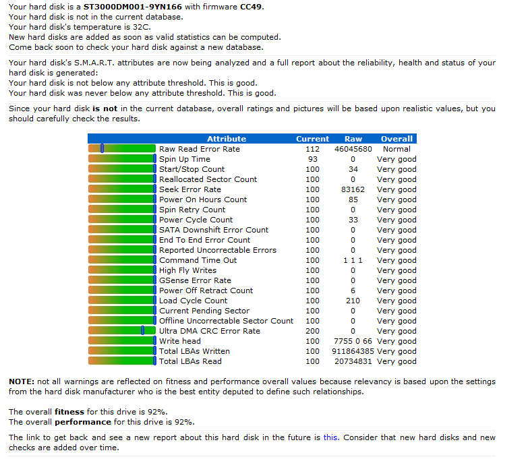Click the current value 200
Image resolution: width=530 pixels, height=459 pixels.
(313, 332)
